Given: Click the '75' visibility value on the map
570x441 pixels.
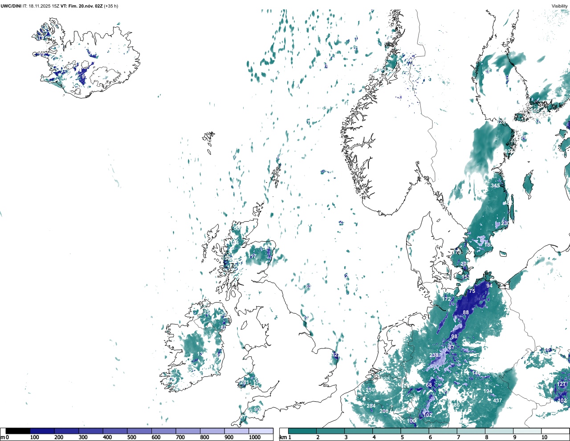Looking at the screenshot, I should click(x=472, y=291).
